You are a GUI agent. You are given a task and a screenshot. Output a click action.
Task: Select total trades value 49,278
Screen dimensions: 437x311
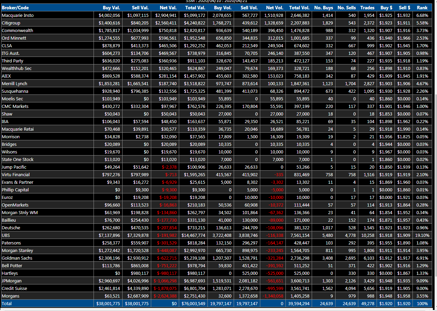coord(368,303)
